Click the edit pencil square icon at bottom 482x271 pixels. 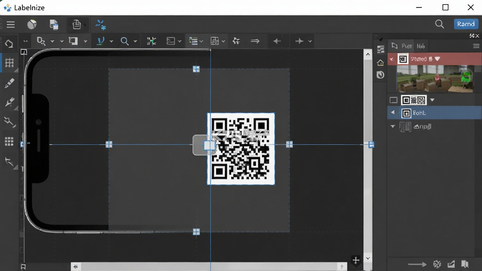(x=451, y=264)
